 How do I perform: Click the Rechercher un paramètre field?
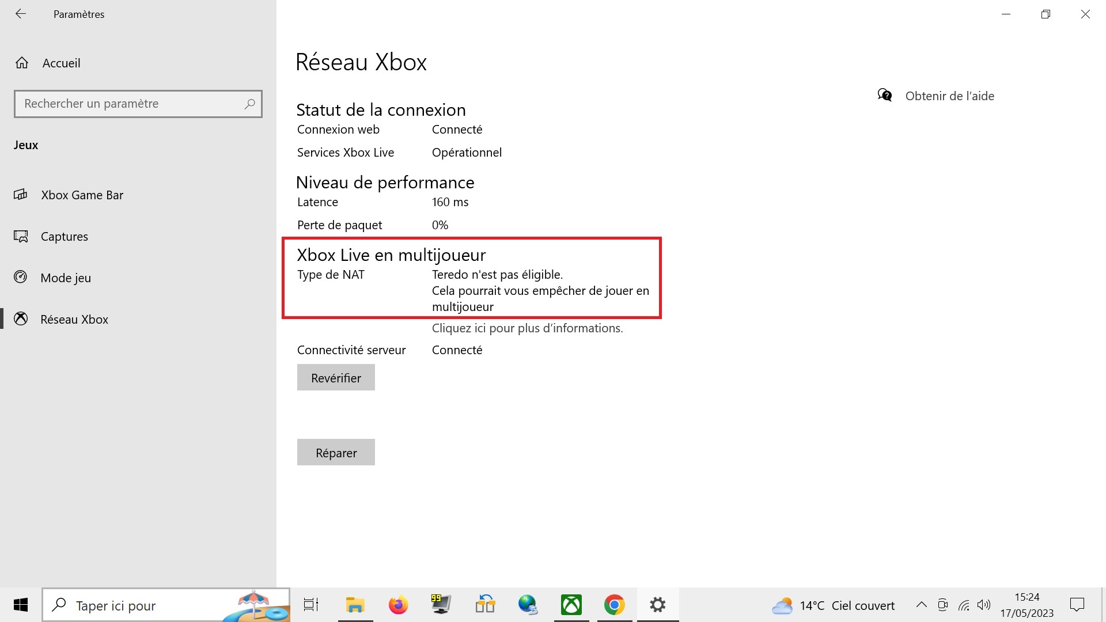131,104
